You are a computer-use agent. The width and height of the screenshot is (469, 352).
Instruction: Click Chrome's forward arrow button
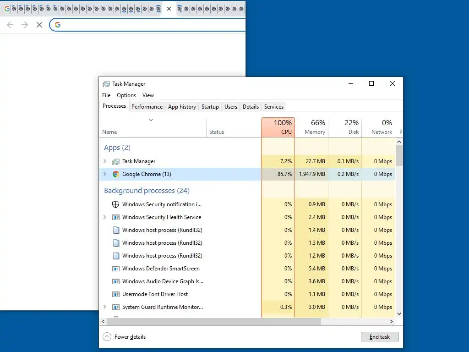point(25,25)
